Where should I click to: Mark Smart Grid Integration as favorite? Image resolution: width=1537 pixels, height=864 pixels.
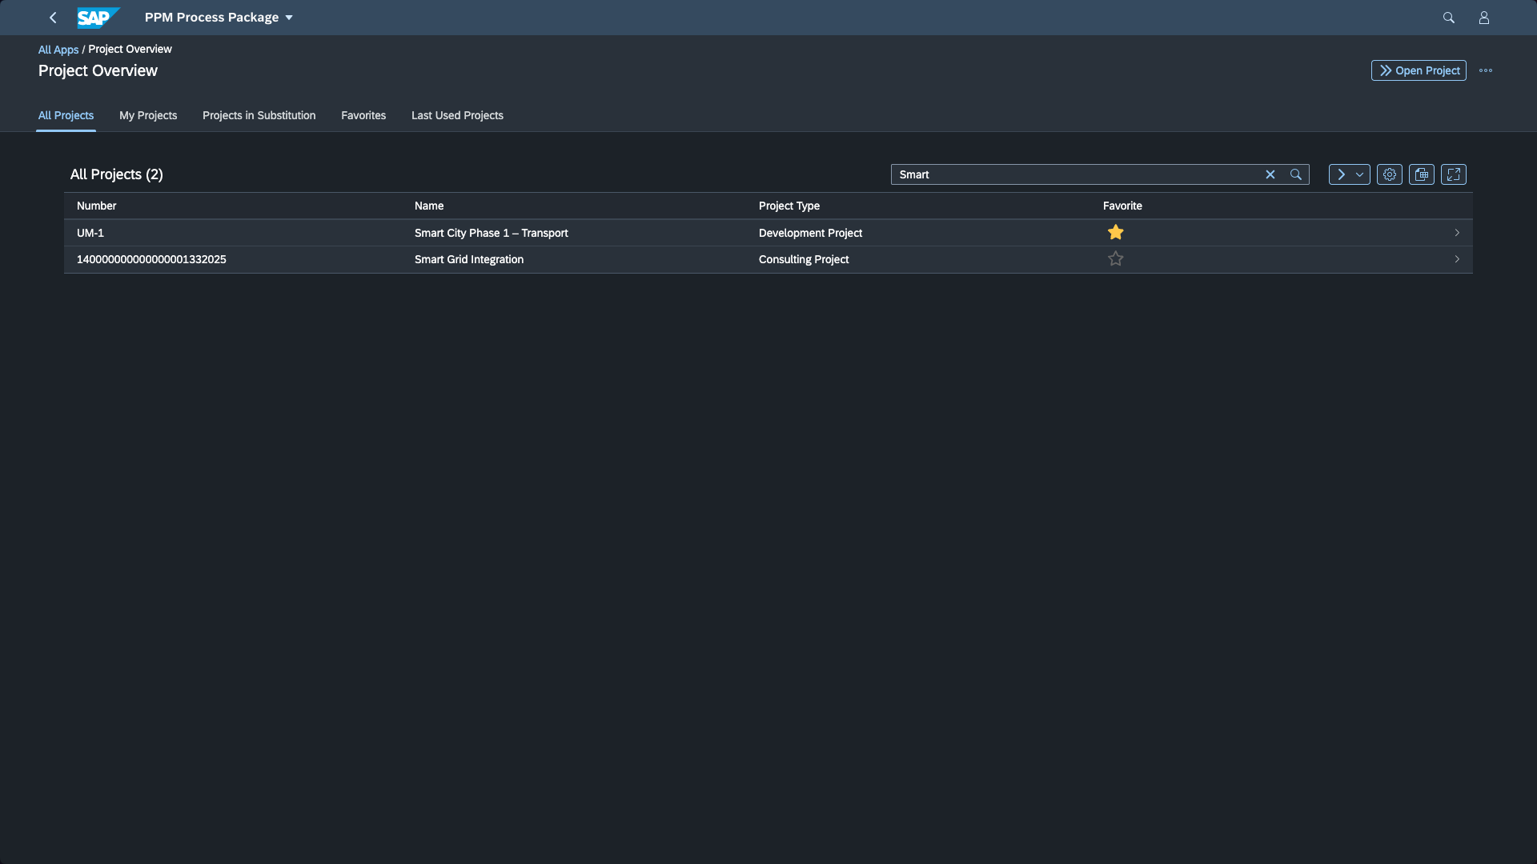point(1115,259)
